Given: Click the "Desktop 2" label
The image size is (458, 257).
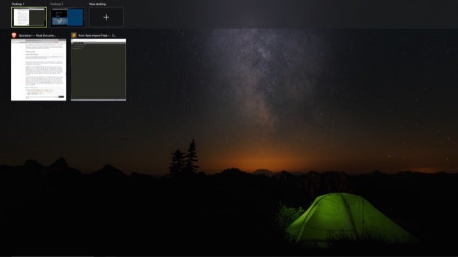Looking at the screenshot, I should coord(57,4).
